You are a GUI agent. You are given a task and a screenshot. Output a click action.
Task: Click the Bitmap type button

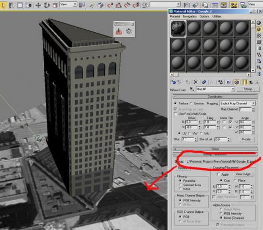248,89
